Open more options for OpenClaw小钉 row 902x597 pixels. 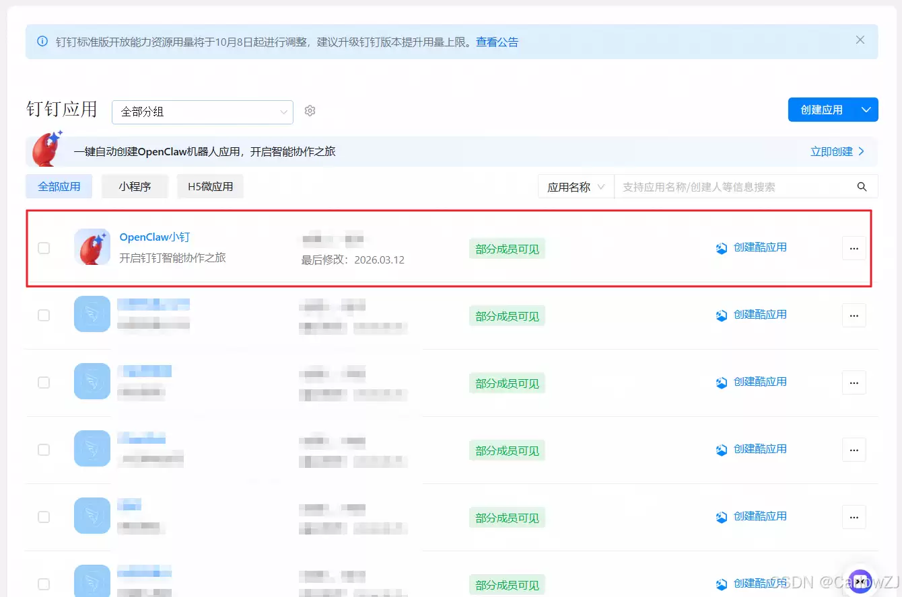tap(854, 248)
